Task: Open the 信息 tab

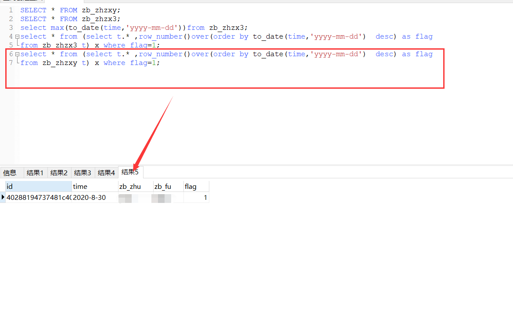Action: click(12, 173)
